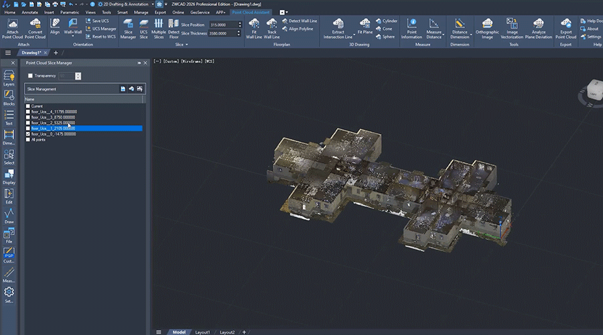Open the Display sidebar panel
This screenshot has width=603, height=335.
(x=9, y=176)
